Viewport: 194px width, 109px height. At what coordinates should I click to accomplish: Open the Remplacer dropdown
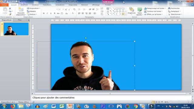(x=175, y=11)
